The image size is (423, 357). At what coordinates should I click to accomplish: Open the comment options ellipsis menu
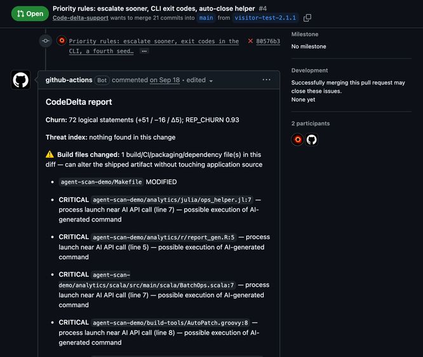point(266,79)
